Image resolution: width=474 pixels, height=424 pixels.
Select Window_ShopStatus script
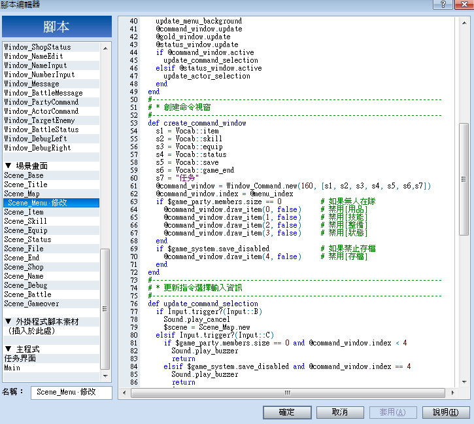click(52, 47)
